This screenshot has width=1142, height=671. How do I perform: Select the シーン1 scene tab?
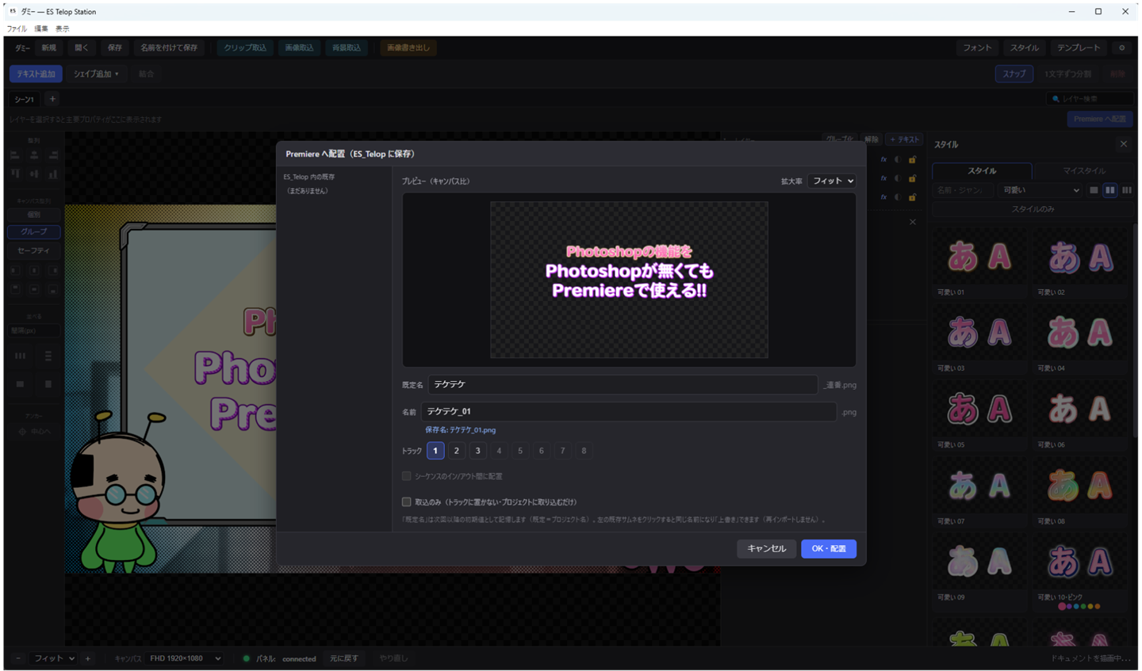[25, 99]
